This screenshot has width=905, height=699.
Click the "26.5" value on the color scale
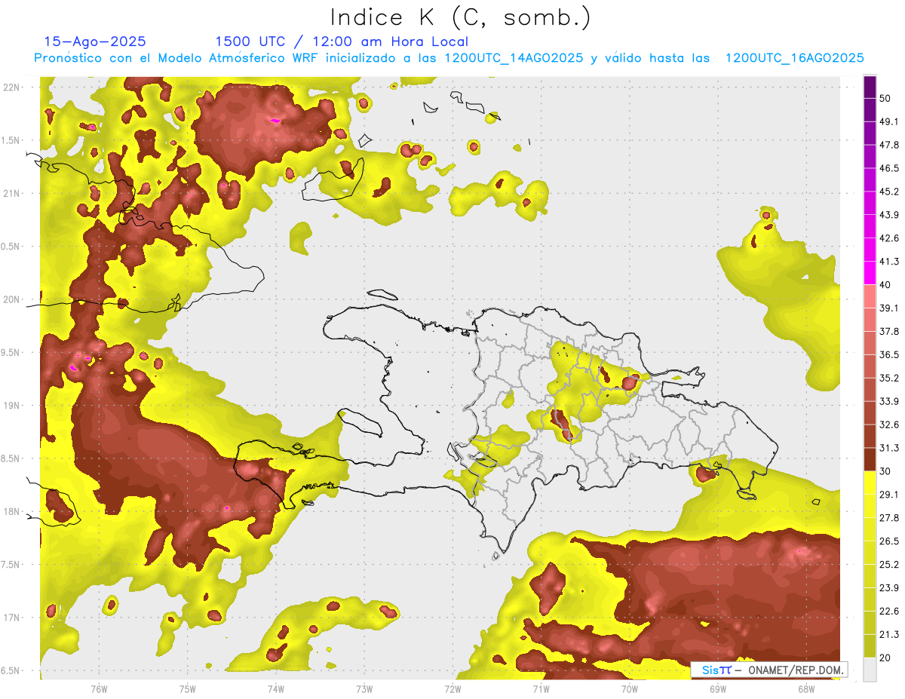[889, 541]
